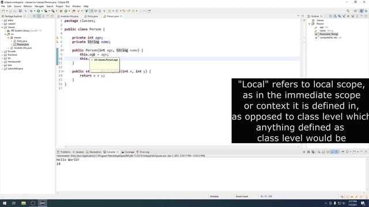Toggle Hide Static Members in Outline
Image resolution: width=369 pixels, height=207 pixels.
click(x=344, y=16)
